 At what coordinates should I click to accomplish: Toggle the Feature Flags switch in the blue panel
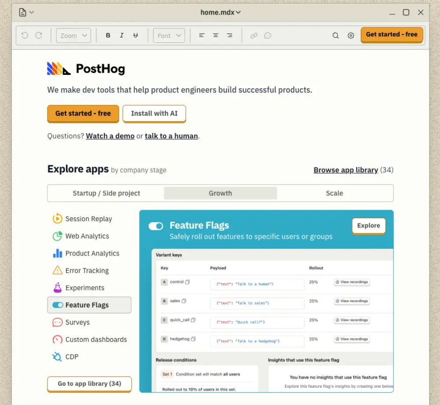click(156, 226)
